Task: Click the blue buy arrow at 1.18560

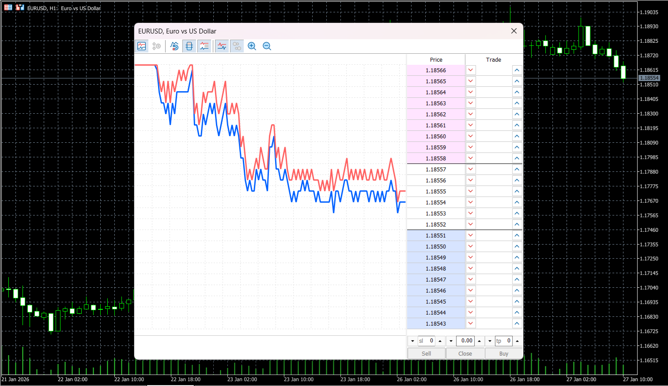Action: (x=517, y=136)
